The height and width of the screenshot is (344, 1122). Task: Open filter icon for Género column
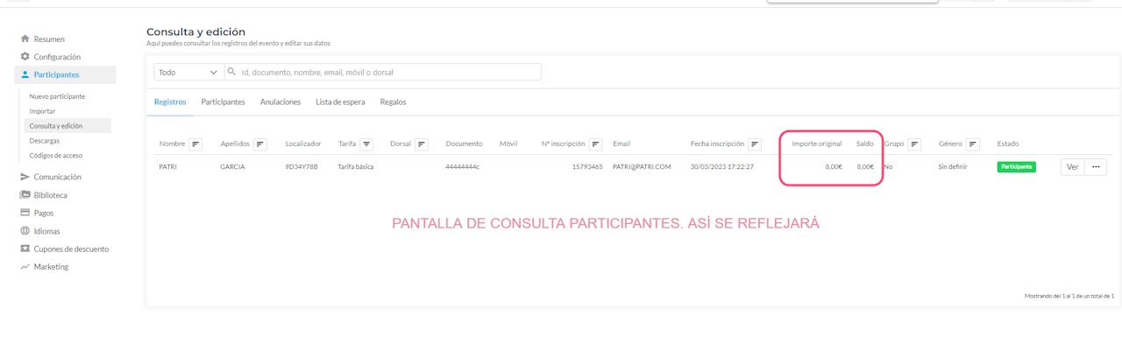click(973, 144)
